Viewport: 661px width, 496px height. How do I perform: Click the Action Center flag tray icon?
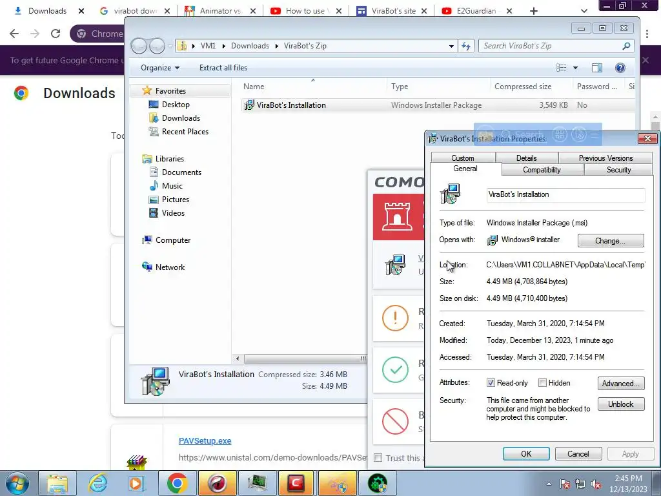click(565, 484)
